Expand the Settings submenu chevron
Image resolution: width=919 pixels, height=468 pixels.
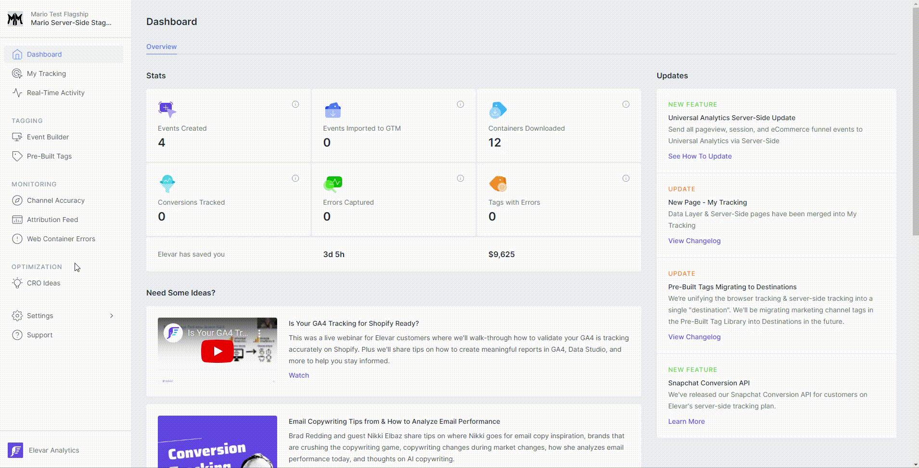tap(112, 316)
